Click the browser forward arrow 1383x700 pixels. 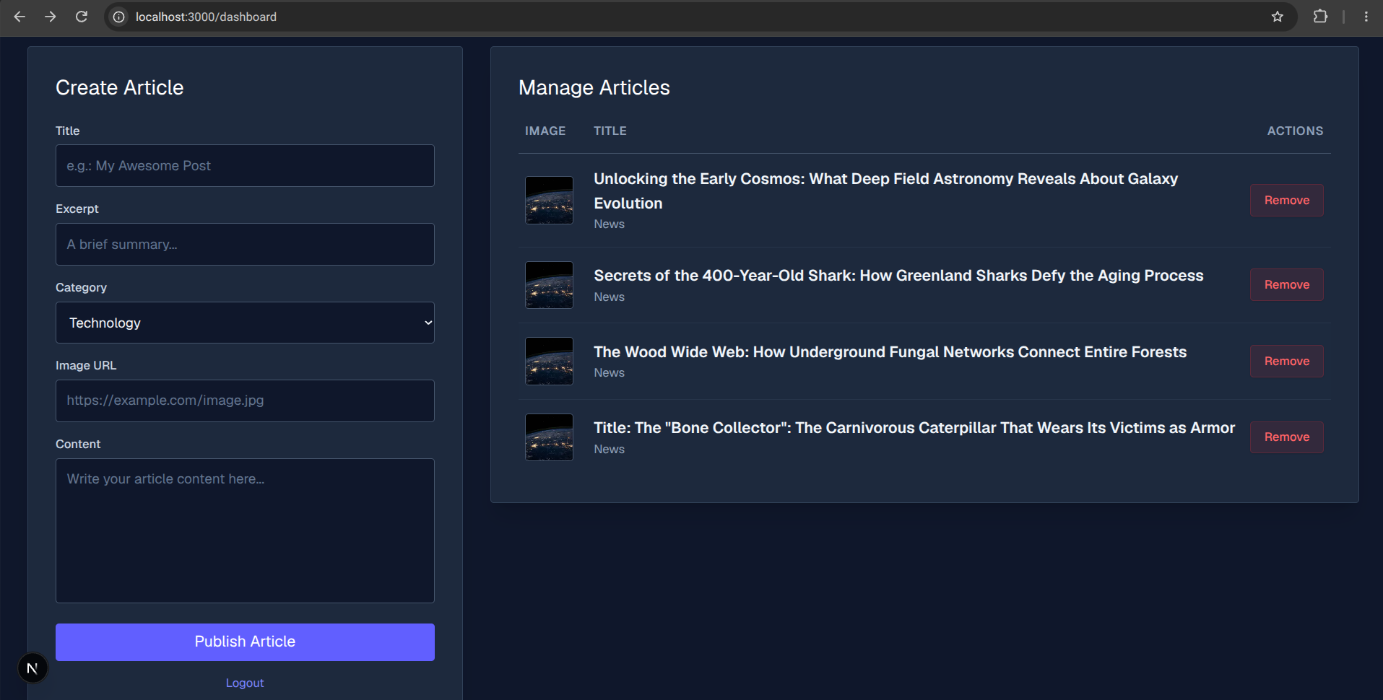[51, 17]
